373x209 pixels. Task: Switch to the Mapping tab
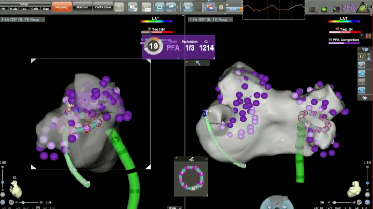[x=62, y=6]
